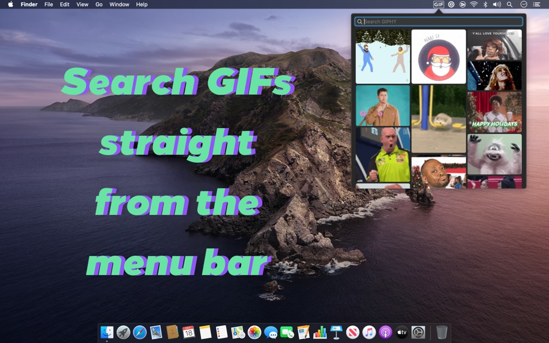Click the Search GIPHY input field

point(439,21)
